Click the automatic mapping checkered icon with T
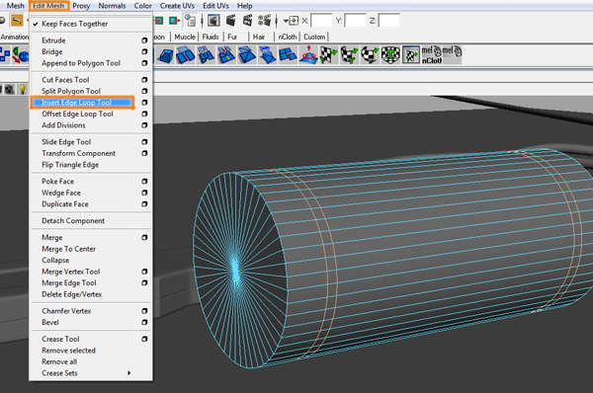Viewport: 593px width, 393px height. [x=390, y=55]
